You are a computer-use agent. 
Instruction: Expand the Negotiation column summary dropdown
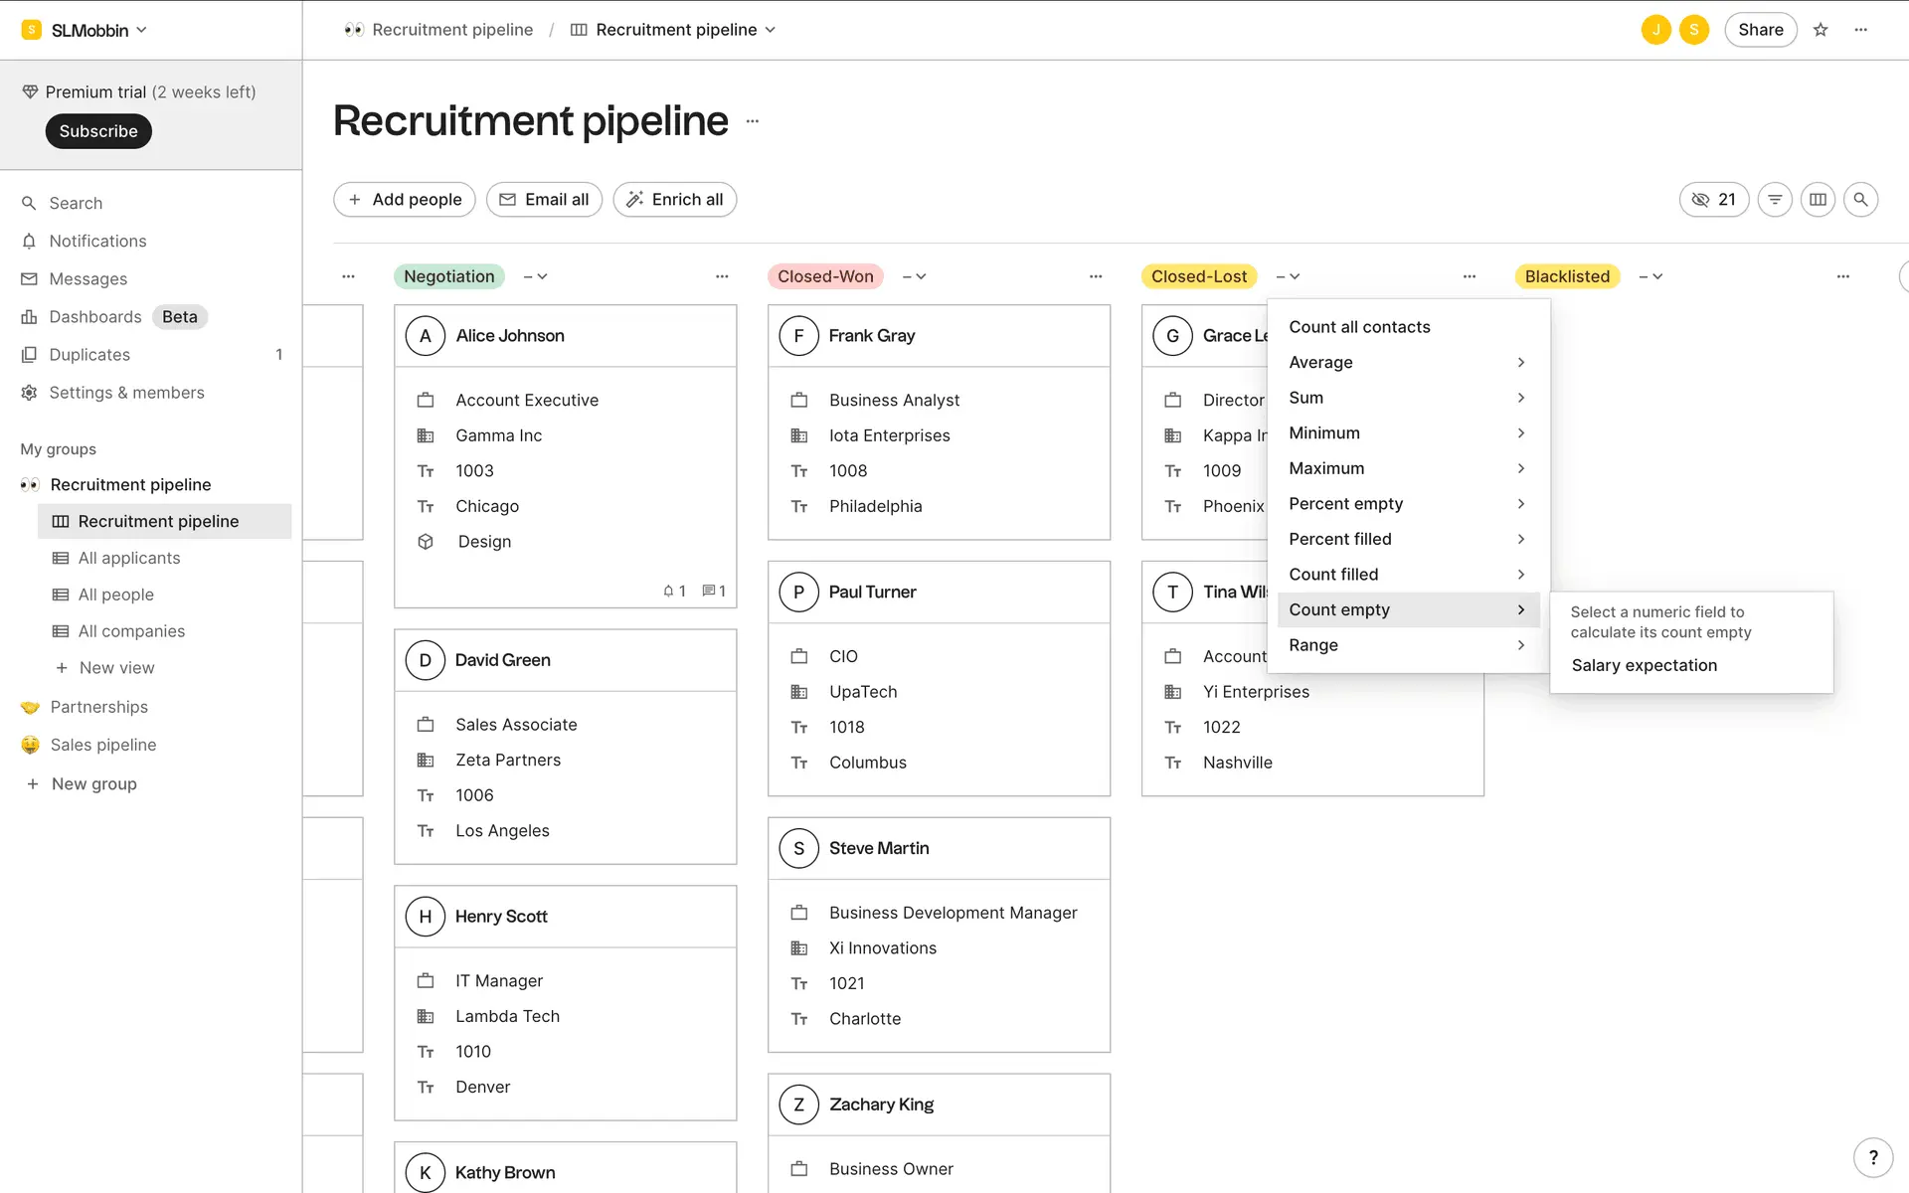(x=536, y=276)
